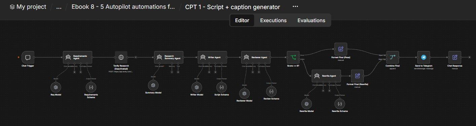This screenshot has width=476, height=126.
Task: Add a Tool to the Requirements Agent
Action: click(80, 72)
